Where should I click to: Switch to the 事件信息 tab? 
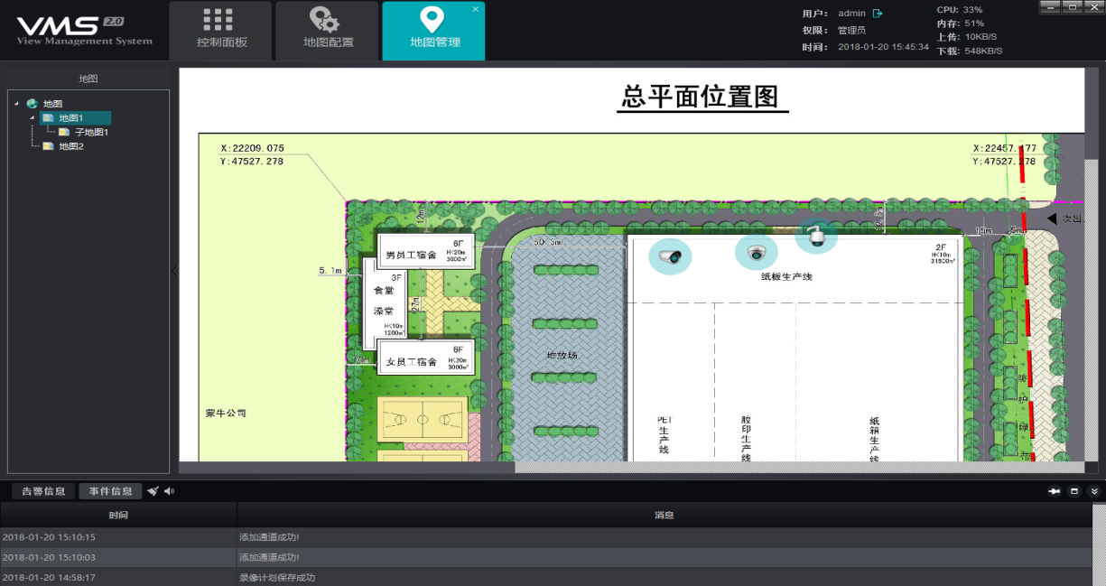pos(110,491)
